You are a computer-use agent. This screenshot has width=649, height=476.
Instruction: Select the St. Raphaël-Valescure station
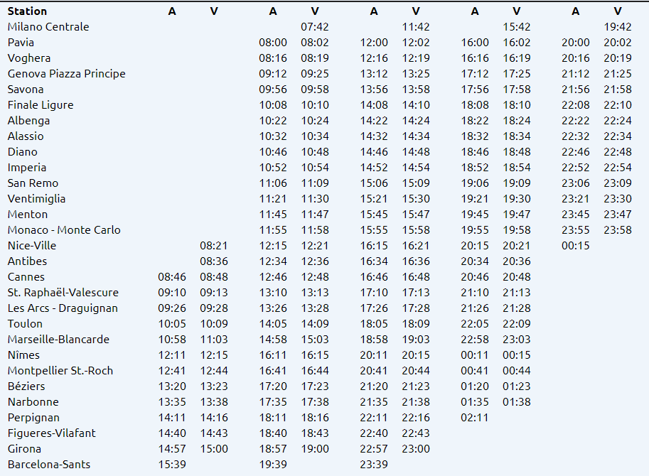63,293
